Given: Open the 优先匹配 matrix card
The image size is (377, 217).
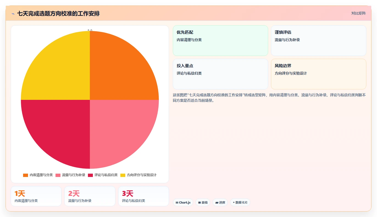Looking at the screenshot, I should (x=220, y=41).
